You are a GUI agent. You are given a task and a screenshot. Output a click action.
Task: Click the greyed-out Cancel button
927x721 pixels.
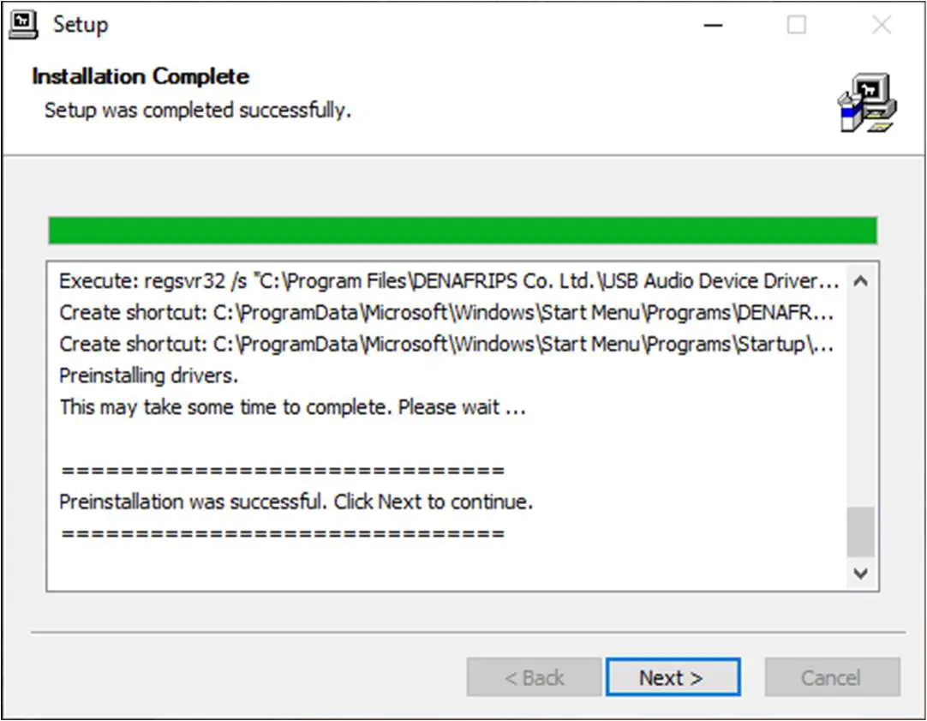coord(831,677)
